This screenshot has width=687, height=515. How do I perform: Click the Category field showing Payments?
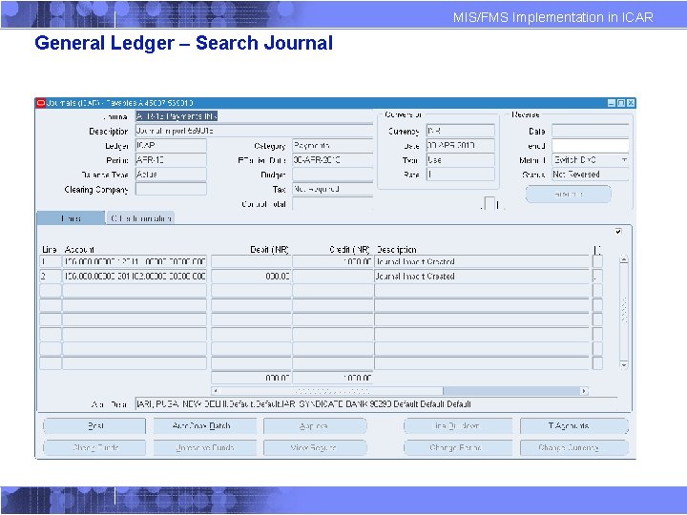pyautogui.click(x=333, y=145)
